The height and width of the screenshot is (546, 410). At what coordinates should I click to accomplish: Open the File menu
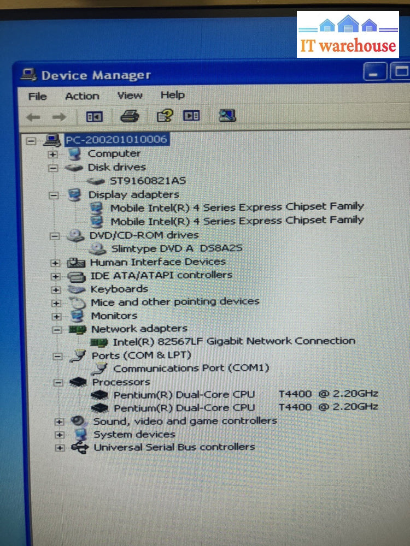point(37,97)
